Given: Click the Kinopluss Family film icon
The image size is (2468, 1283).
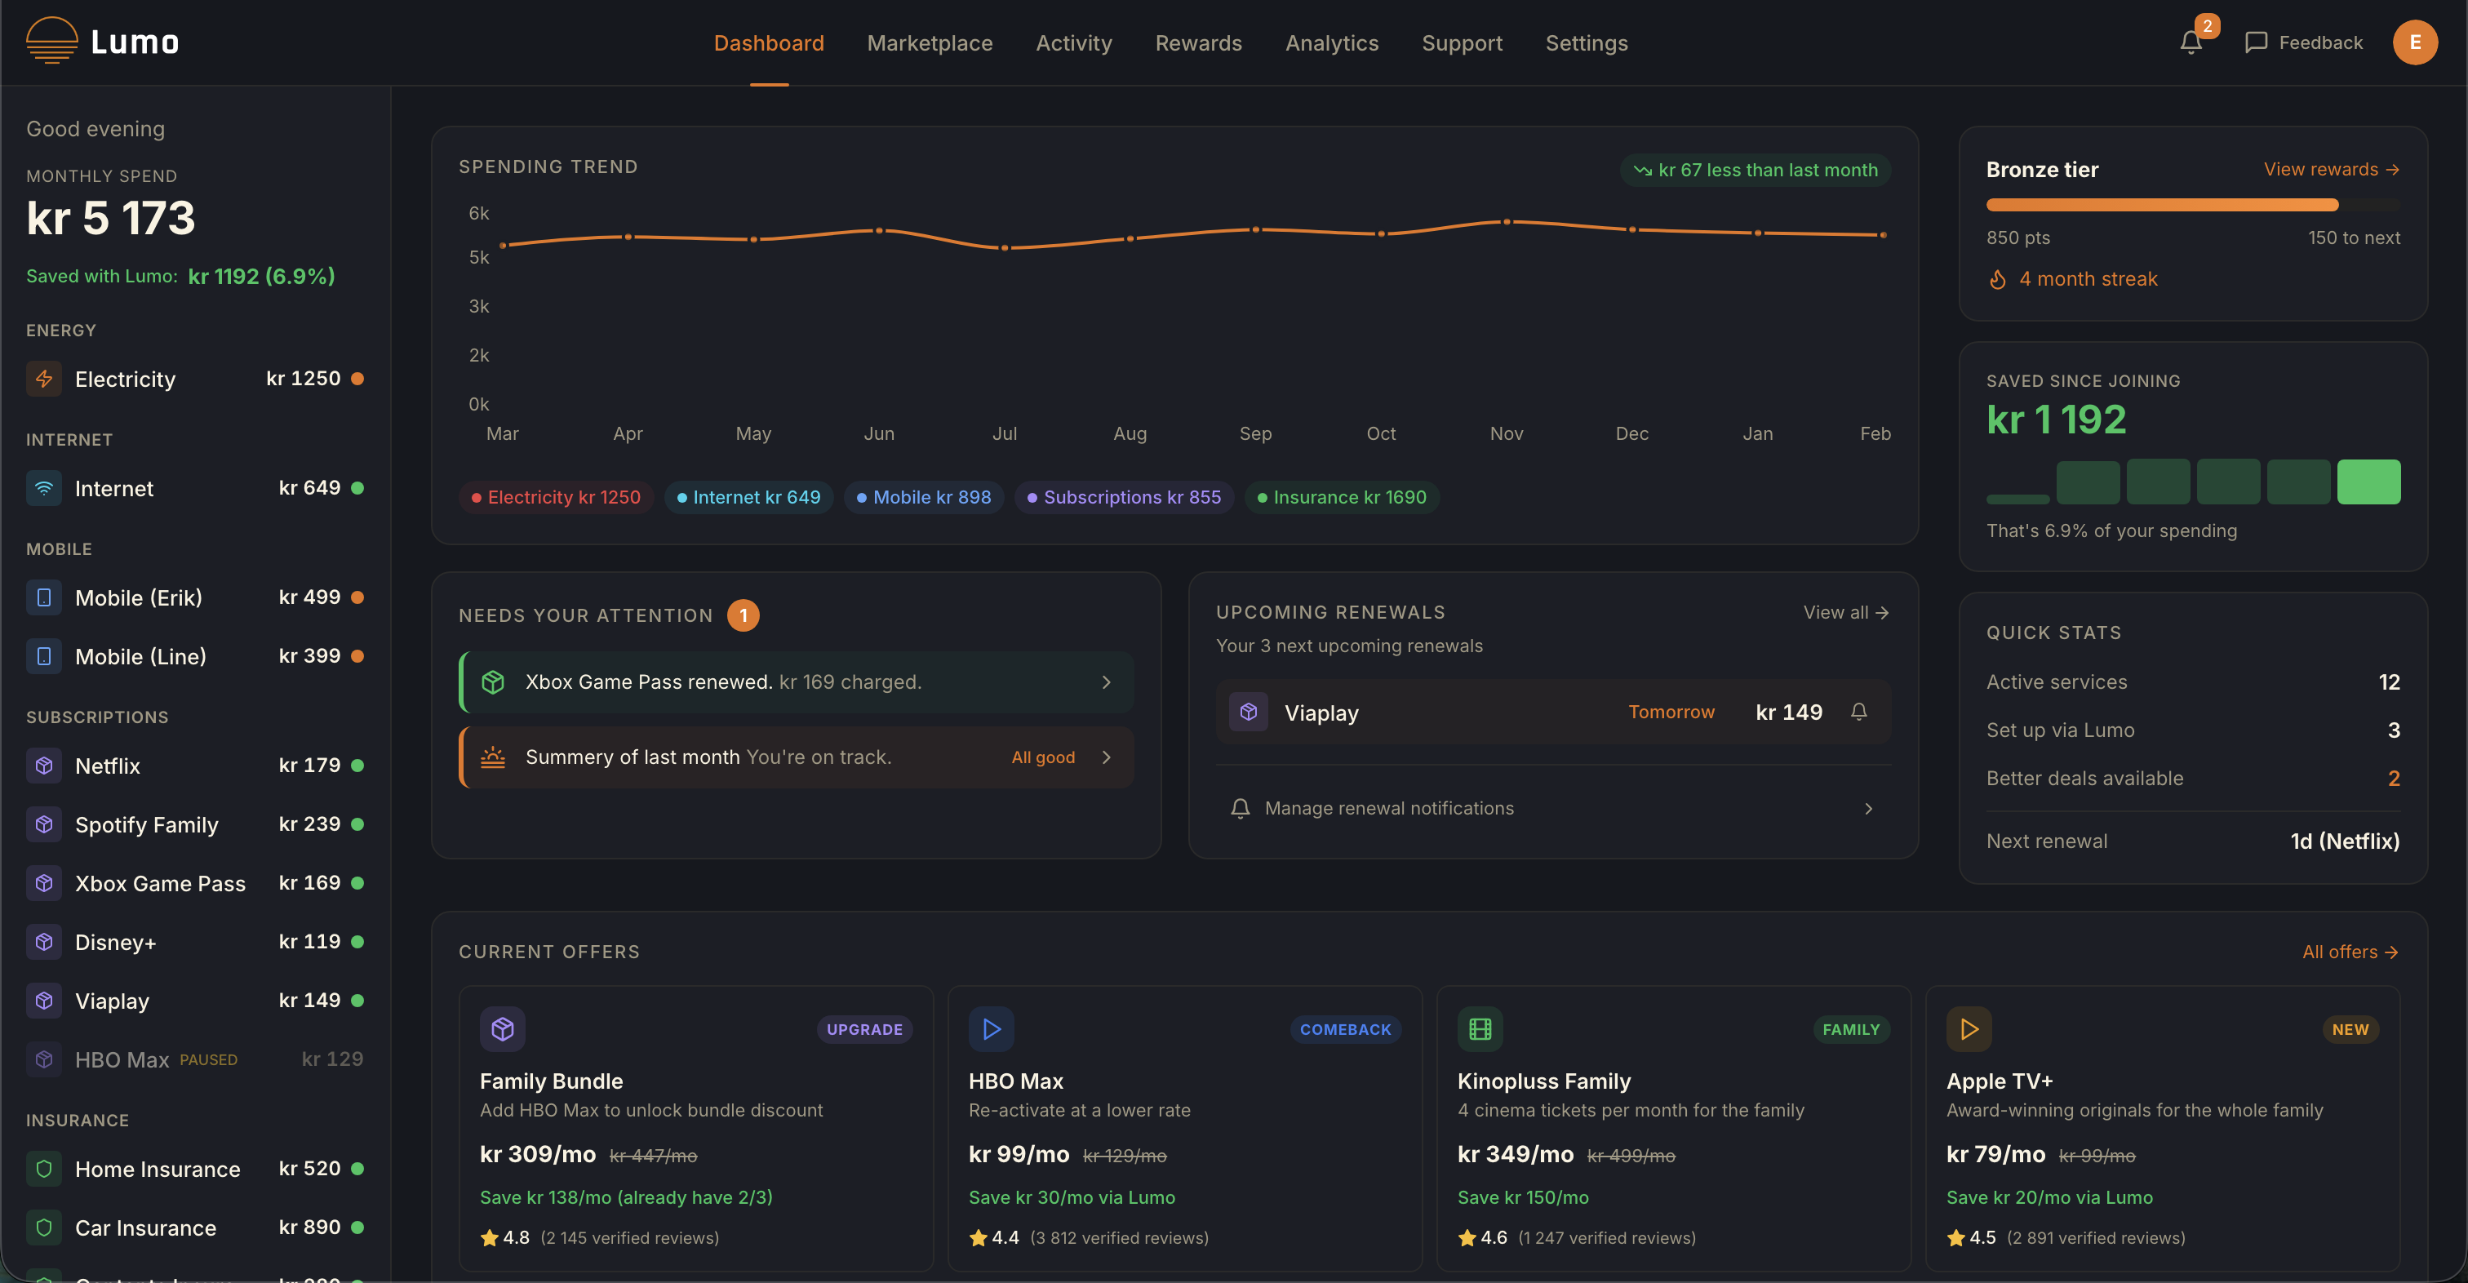Looking at the screenshot, I should pyautogui.click(x=1480, y=1028).
